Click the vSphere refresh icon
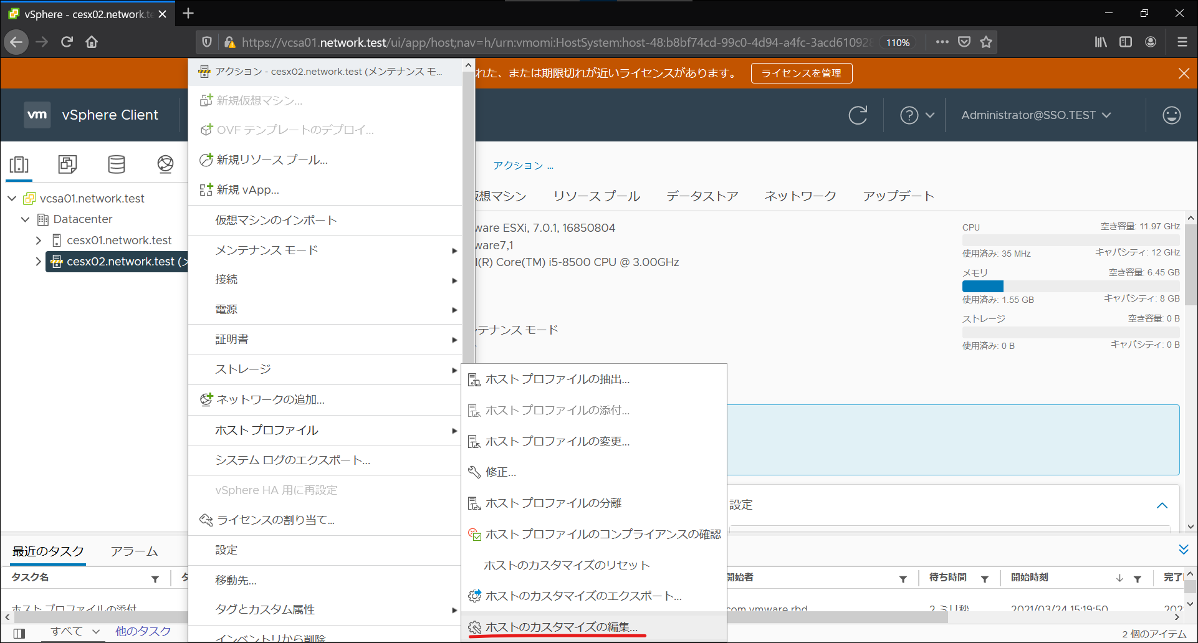Image resolution: width=1198 pixels, height=643 pixels. [858, 115]
